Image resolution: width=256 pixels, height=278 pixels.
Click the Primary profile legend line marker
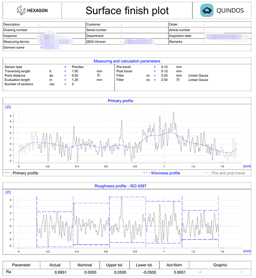6,173
